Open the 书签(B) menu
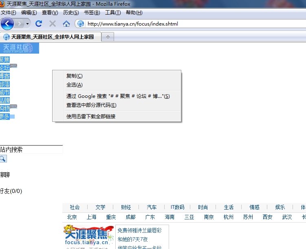 [92, 13]
